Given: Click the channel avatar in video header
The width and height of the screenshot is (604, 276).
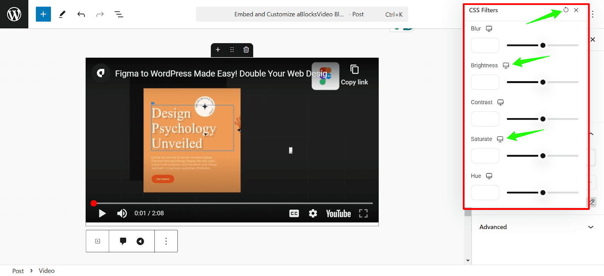Looking at the screenshot, I should click(x=101, y=73).
